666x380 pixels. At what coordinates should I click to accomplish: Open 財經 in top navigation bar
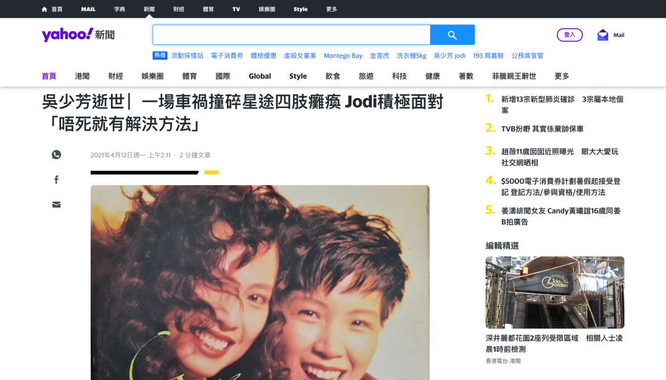179,9
